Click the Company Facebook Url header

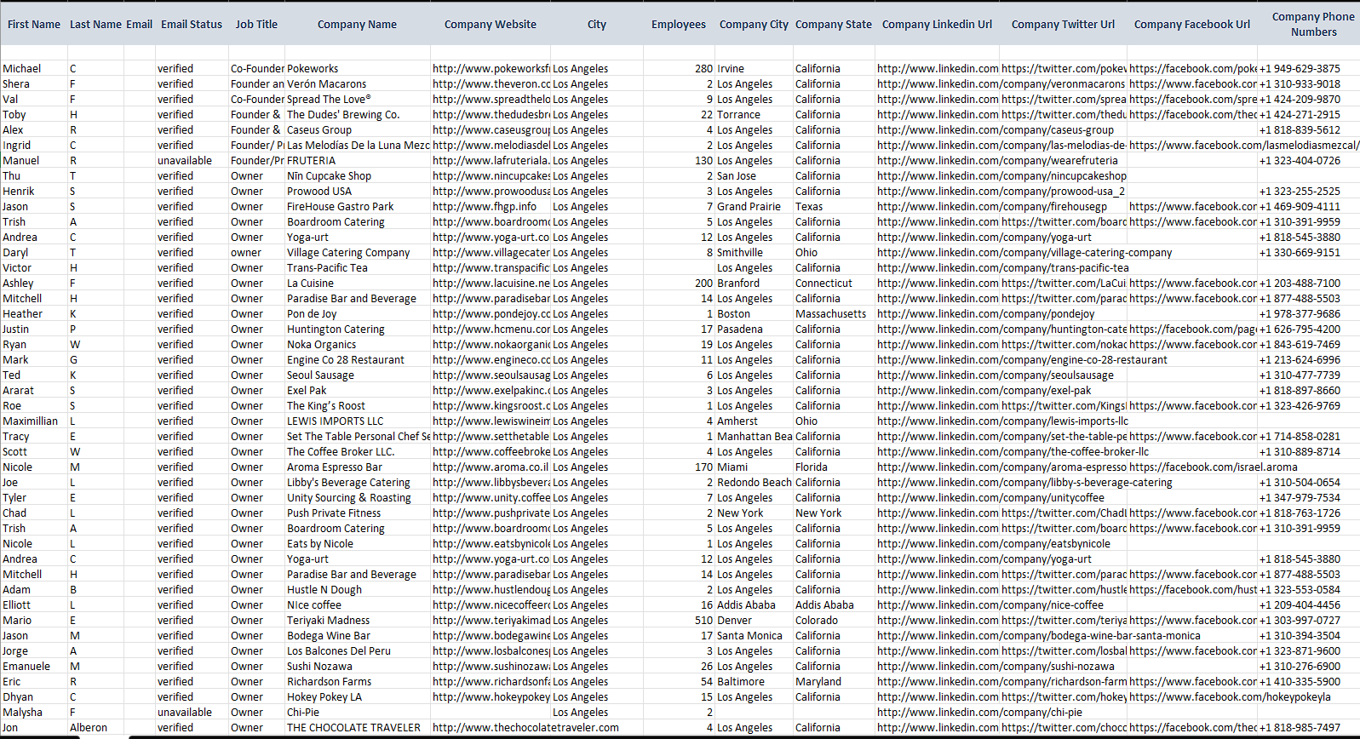(x=1192, y=25)
